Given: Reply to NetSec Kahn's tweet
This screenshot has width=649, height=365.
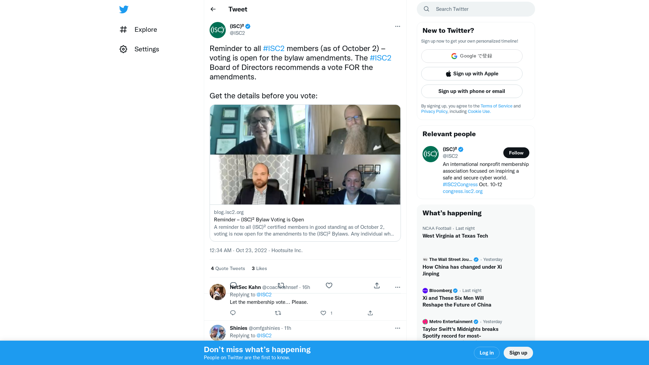Looking at the screenshot, I should coord(233,313).
